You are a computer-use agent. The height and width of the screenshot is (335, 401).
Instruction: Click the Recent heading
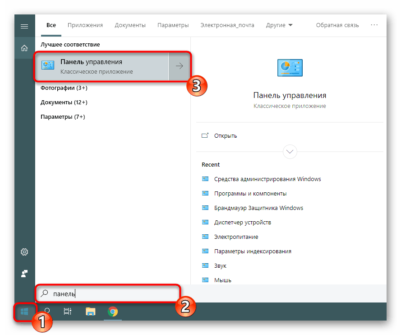211,164
